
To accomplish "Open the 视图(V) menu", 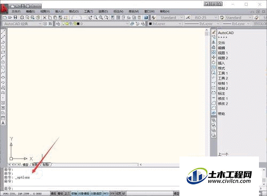I will point(45,11).
